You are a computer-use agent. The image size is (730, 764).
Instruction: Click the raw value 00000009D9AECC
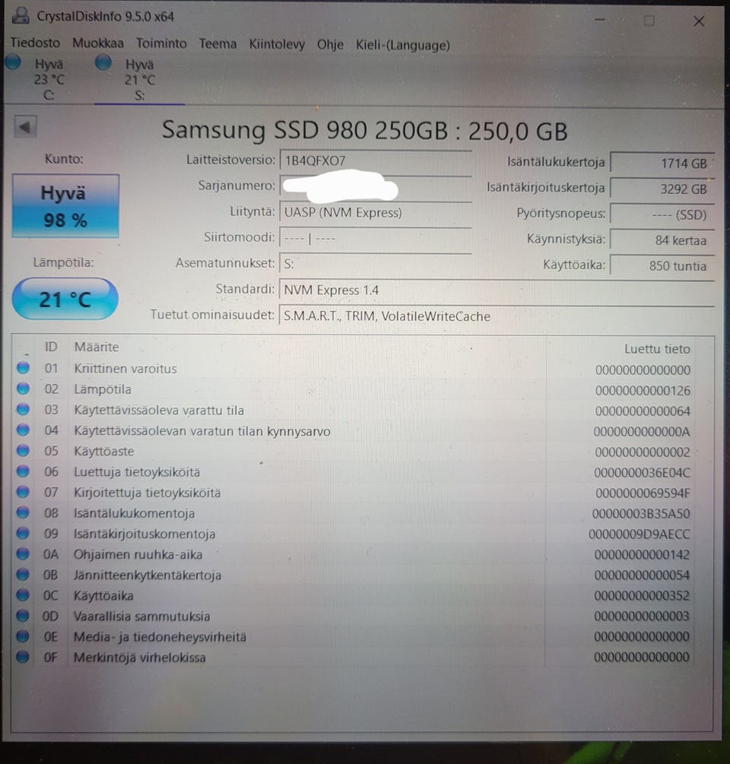pos(639,534)
